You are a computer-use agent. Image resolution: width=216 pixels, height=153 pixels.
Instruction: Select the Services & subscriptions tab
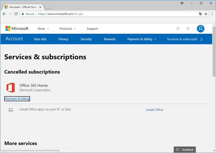[x=182, y=39]
